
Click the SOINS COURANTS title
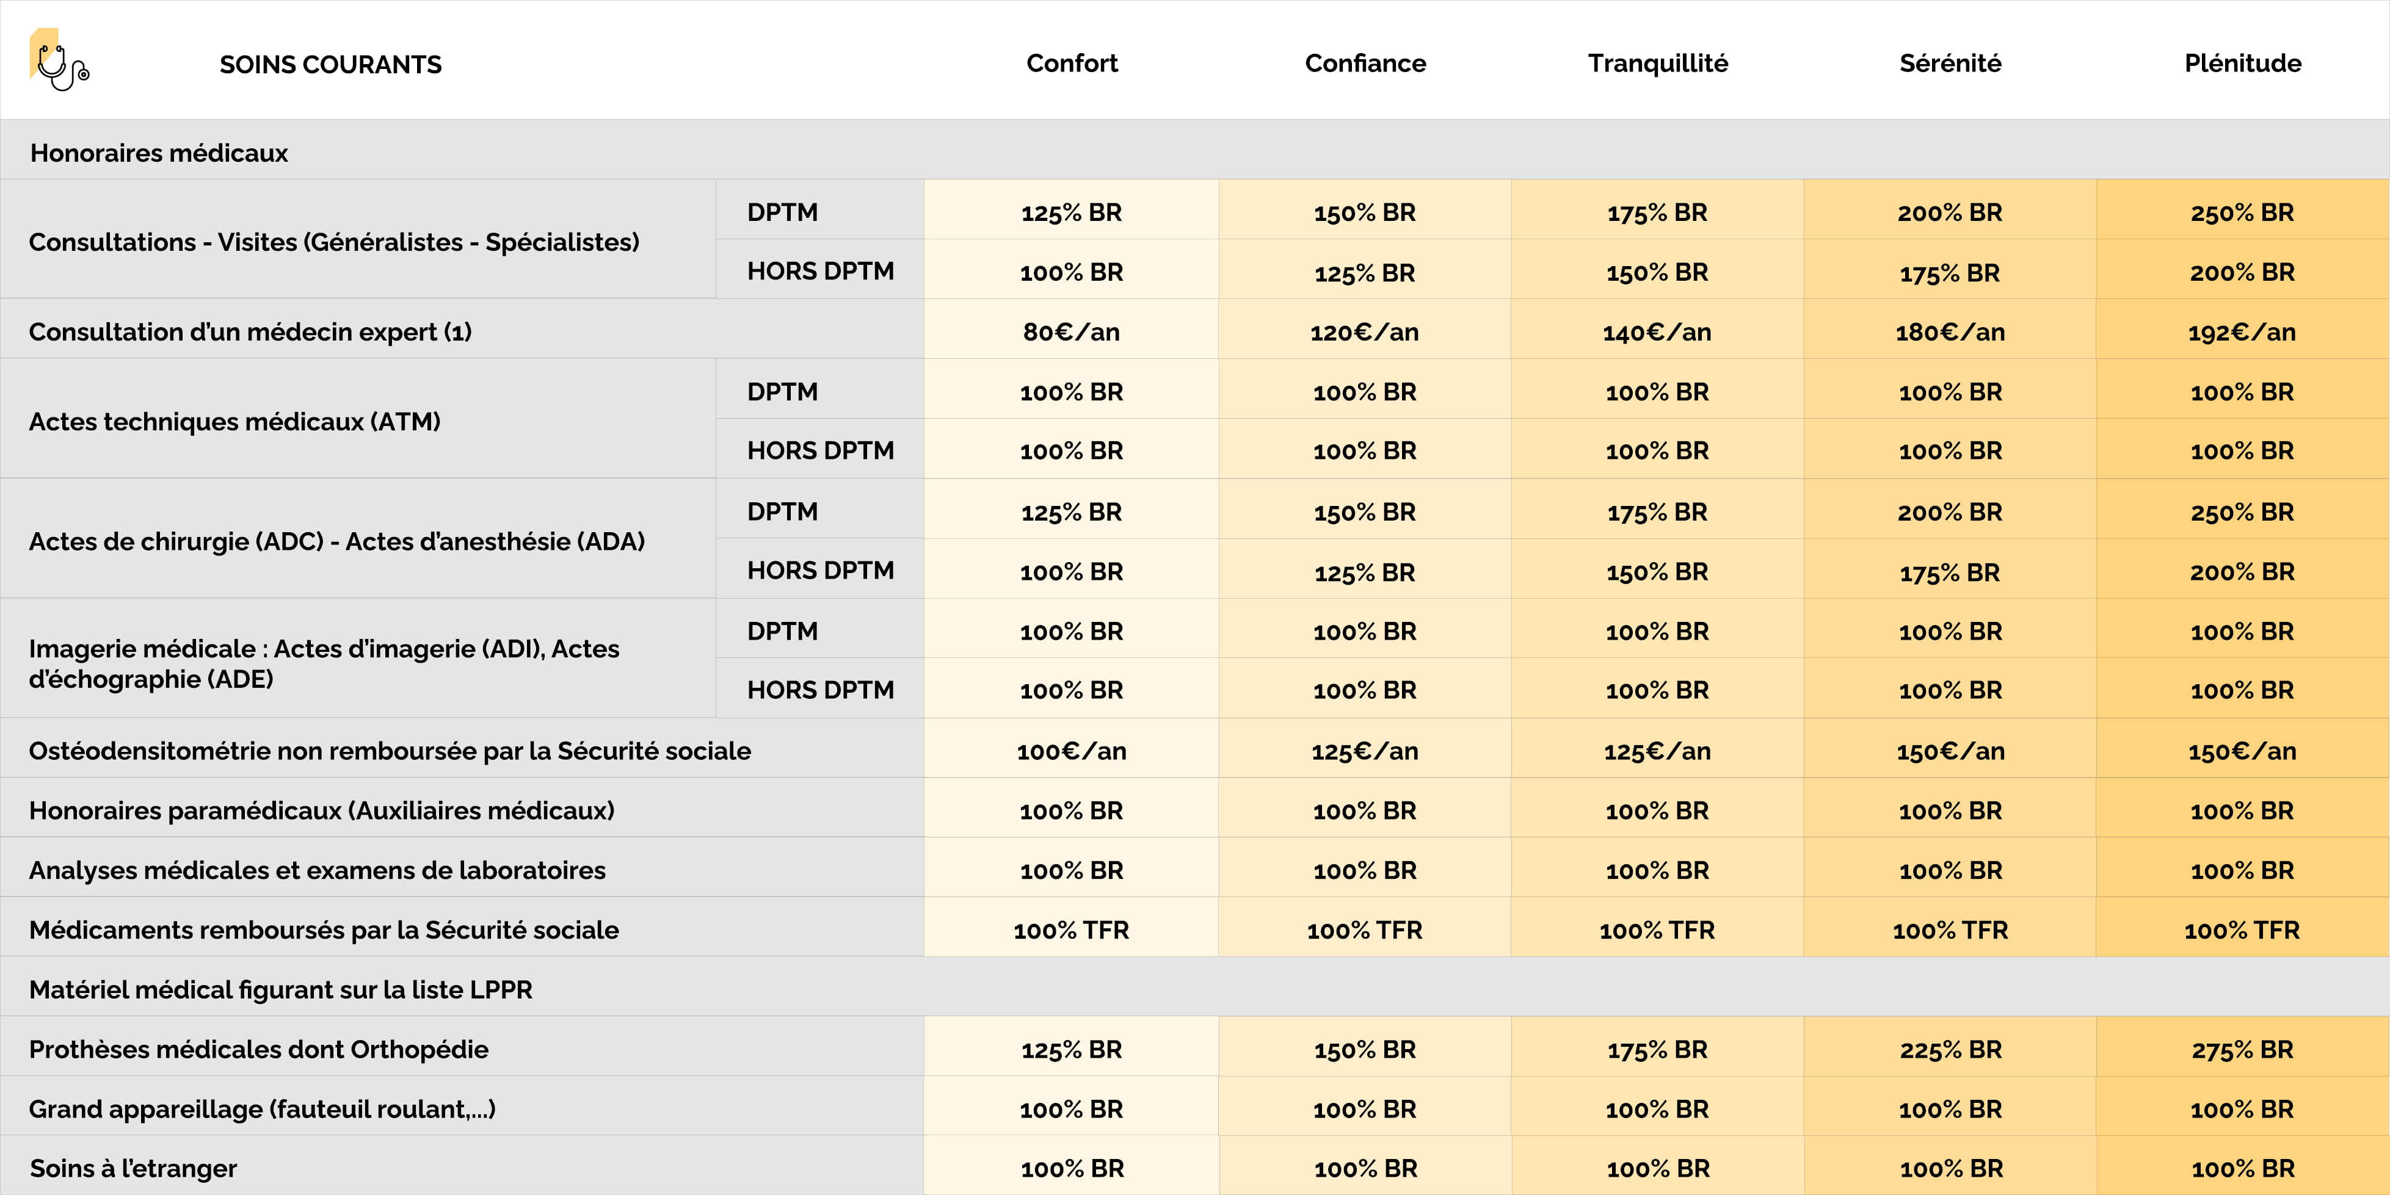coord(330,65)
